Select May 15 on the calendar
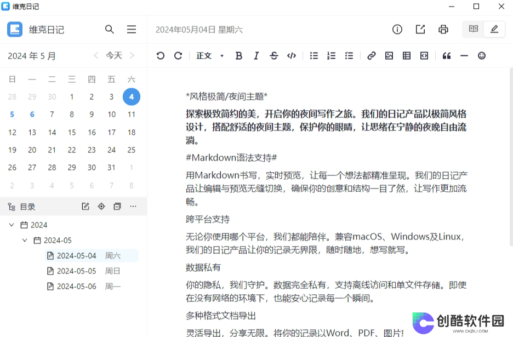This screenshot has height=337, width=513. pyautogui.click(x=72, y=132)
